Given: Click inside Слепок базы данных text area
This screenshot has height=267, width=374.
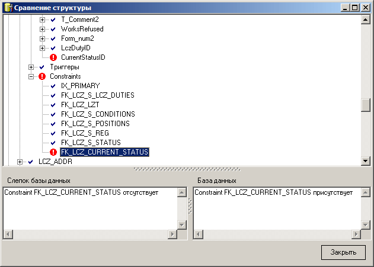Looking at the screenshot, I should [x=90, y=208].
